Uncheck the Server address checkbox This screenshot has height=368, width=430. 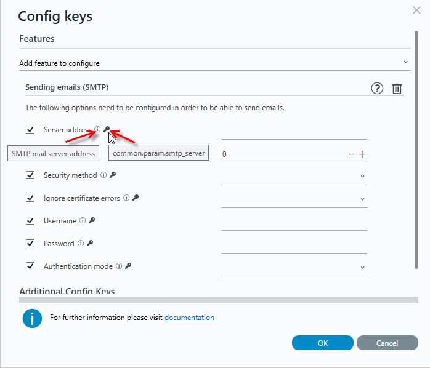tap(30, 129)
